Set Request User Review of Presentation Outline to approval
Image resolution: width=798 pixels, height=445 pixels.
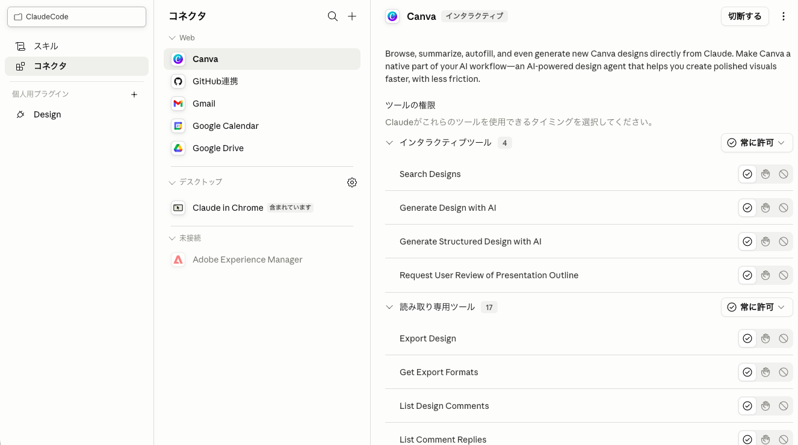pyautogui.click(x=766, y=275)
